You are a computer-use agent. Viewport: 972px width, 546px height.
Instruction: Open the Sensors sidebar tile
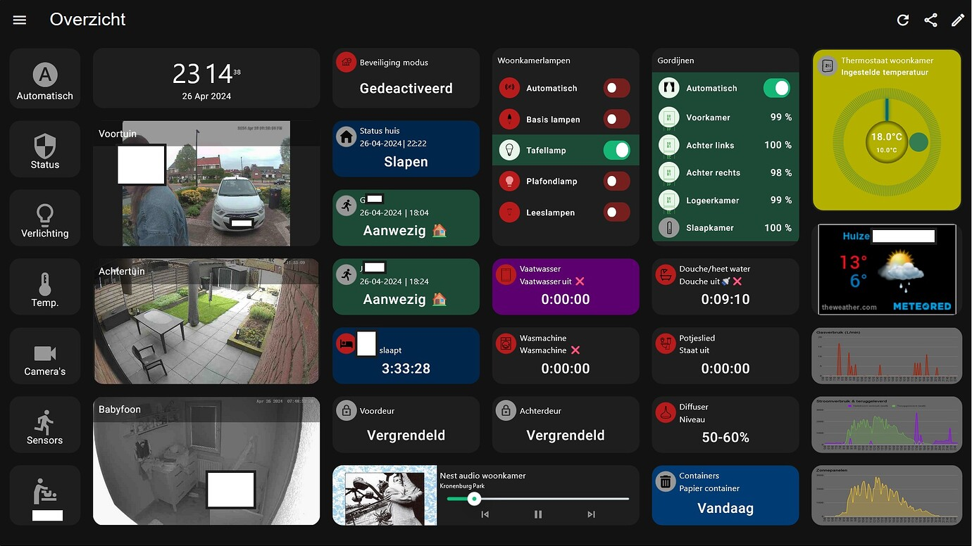pyautogui.click(x=45, y=424)
